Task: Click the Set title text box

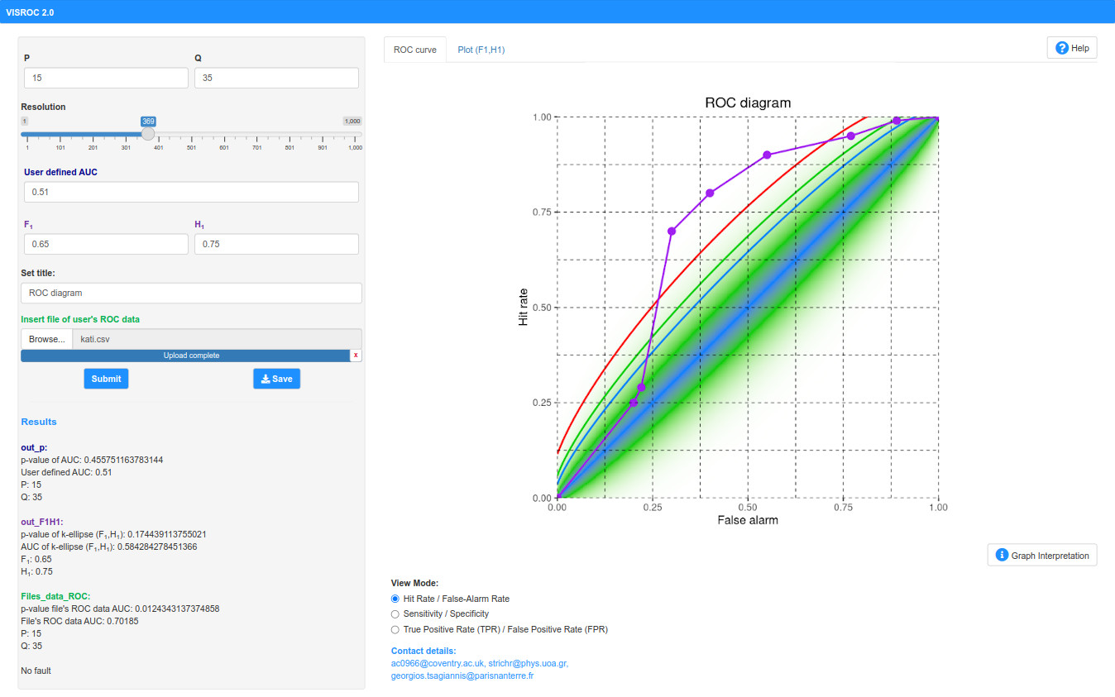Action: click(x=191, y=293)
